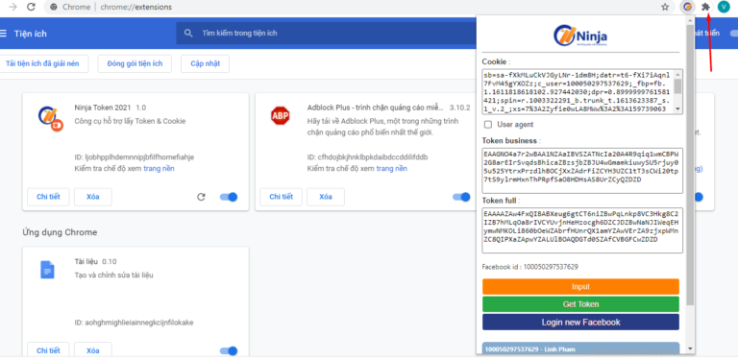
Task: Click the browser forward arrow
Action: 13,7
